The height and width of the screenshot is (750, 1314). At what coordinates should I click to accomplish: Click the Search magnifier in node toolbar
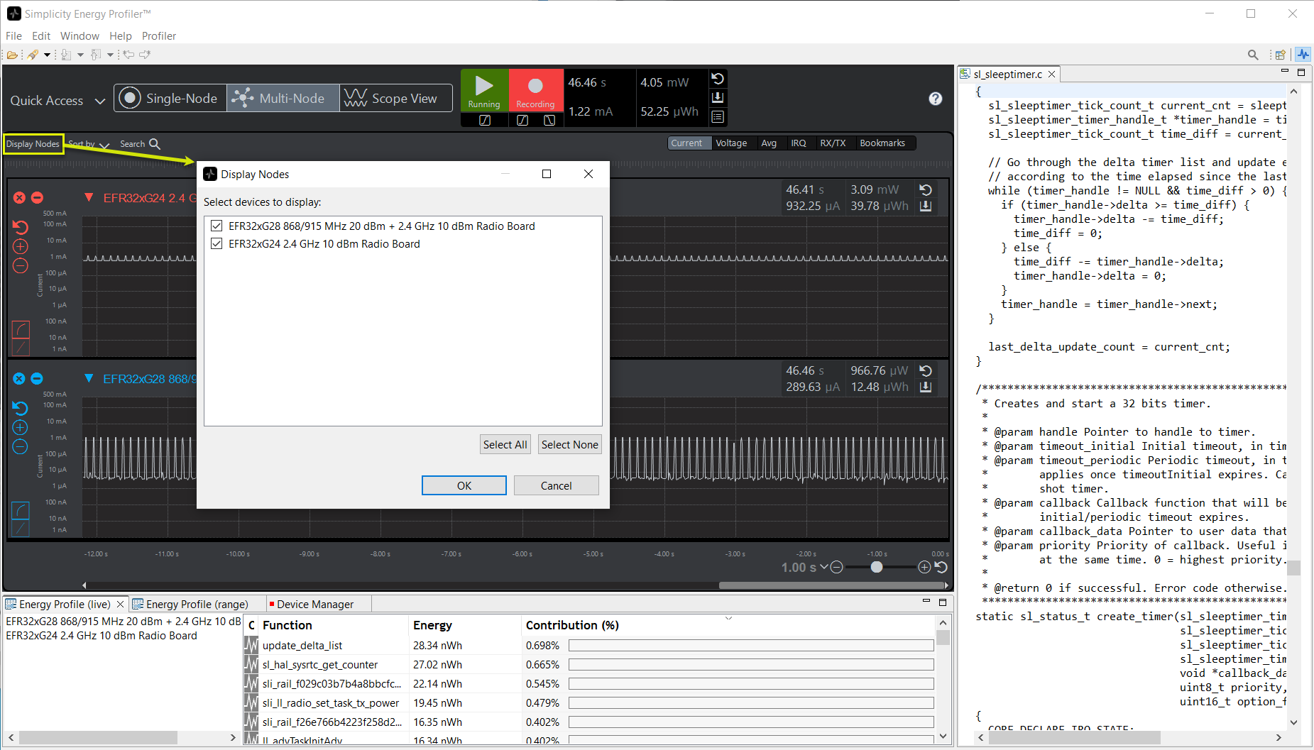click(154, 144)
